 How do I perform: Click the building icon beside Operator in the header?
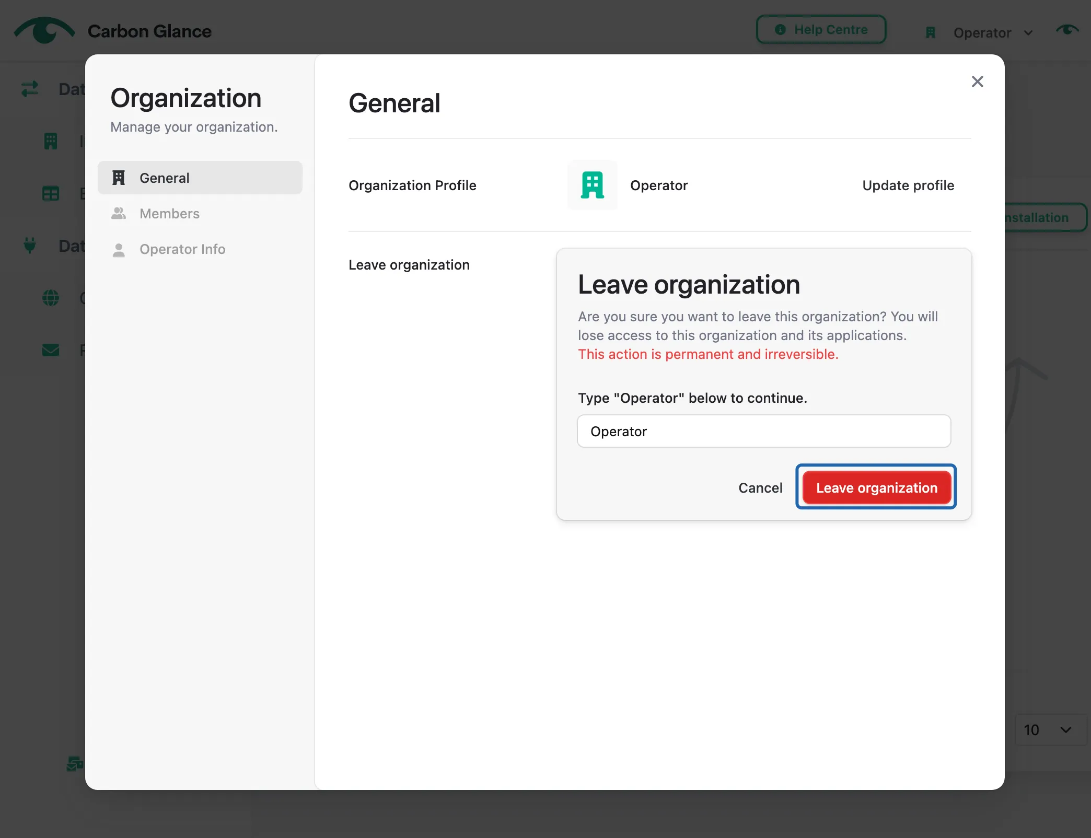coord(931,33)
